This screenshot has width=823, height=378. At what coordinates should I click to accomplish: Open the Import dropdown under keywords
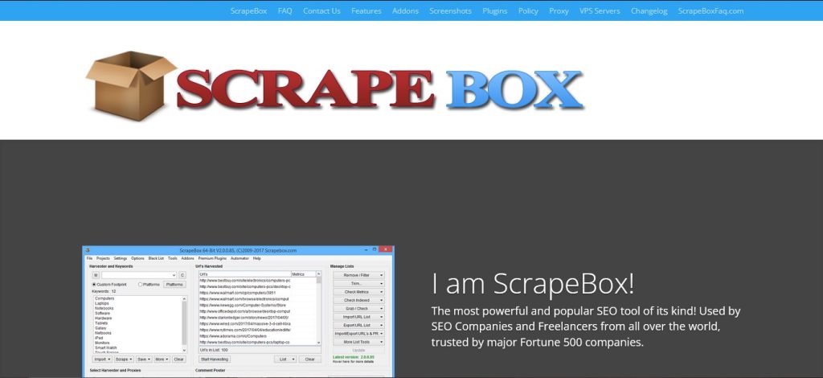coord(102,359)
